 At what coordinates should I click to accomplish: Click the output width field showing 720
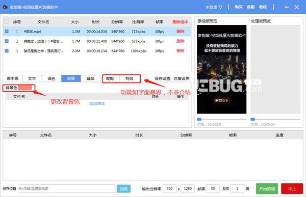pos(169,189)
